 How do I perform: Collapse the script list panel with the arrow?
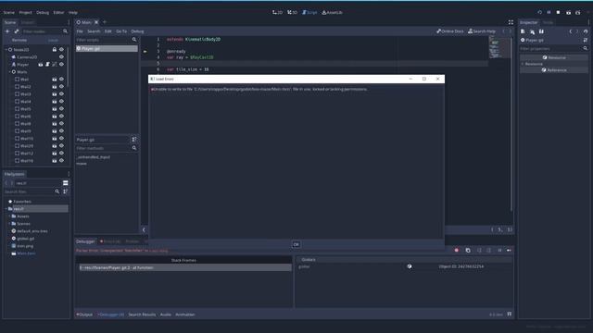(x=144, y=229)
